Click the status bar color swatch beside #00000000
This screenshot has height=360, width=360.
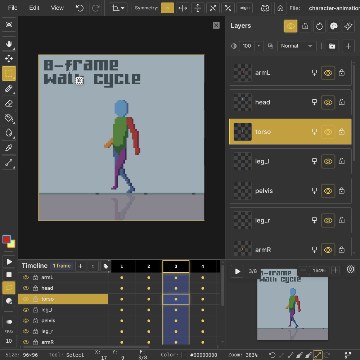185,355
